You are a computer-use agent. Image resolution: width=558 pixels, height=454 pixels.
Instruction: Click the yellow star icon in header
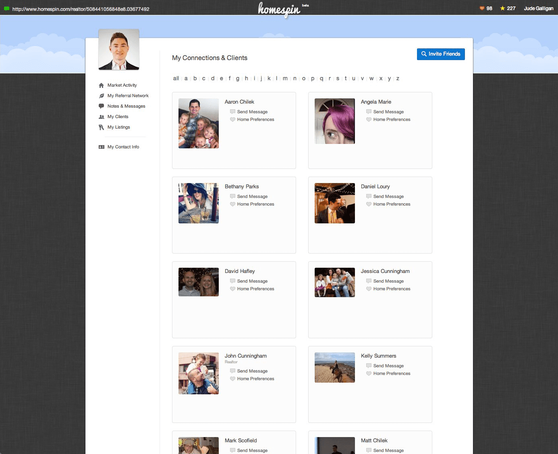coord(502,8)
